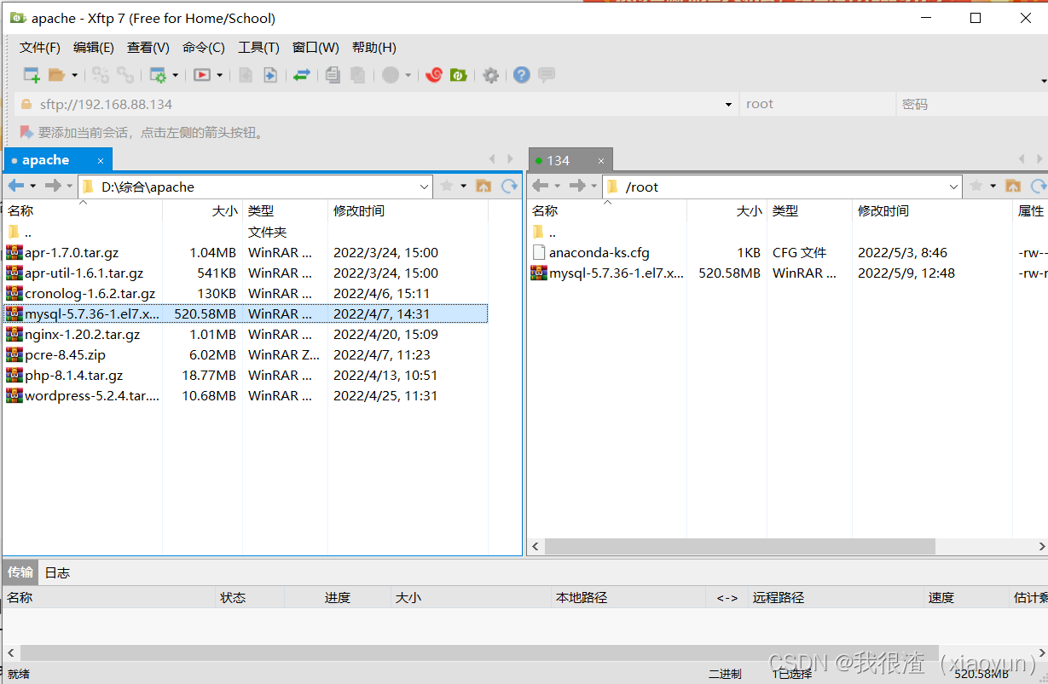This screenshot has height=684, width=1048.
Task: Go back in local pane navigation
Action: pyautogui.click(x=16, y=186)
